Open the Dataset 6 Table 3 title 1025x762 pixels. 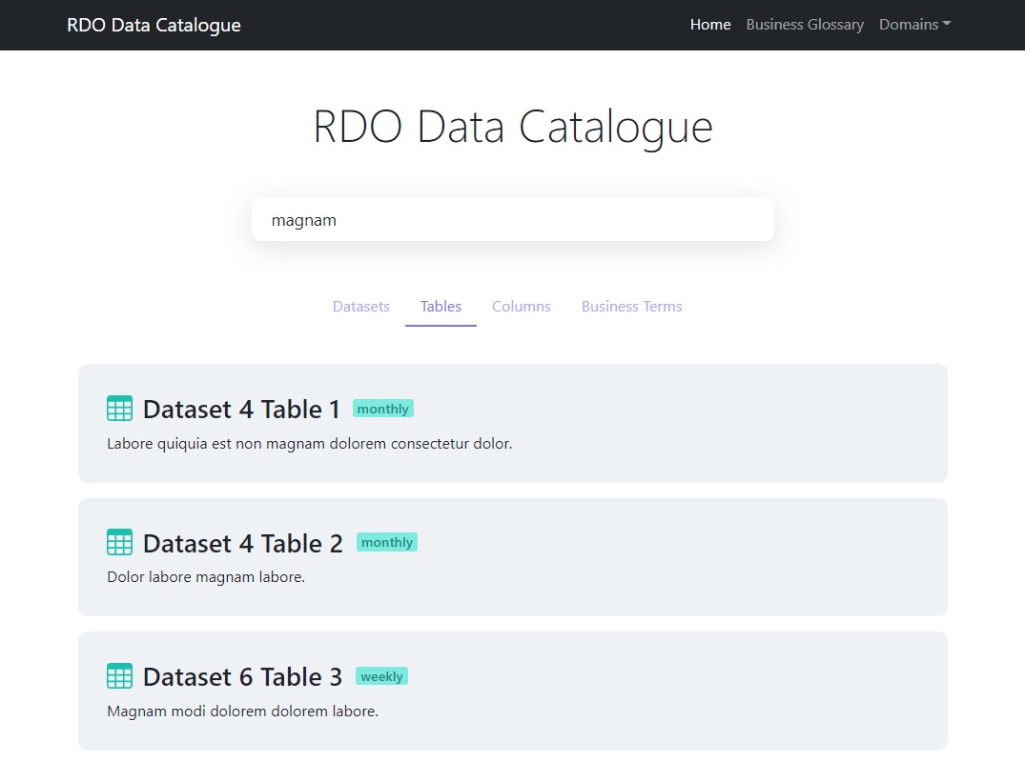pos(242,677)
